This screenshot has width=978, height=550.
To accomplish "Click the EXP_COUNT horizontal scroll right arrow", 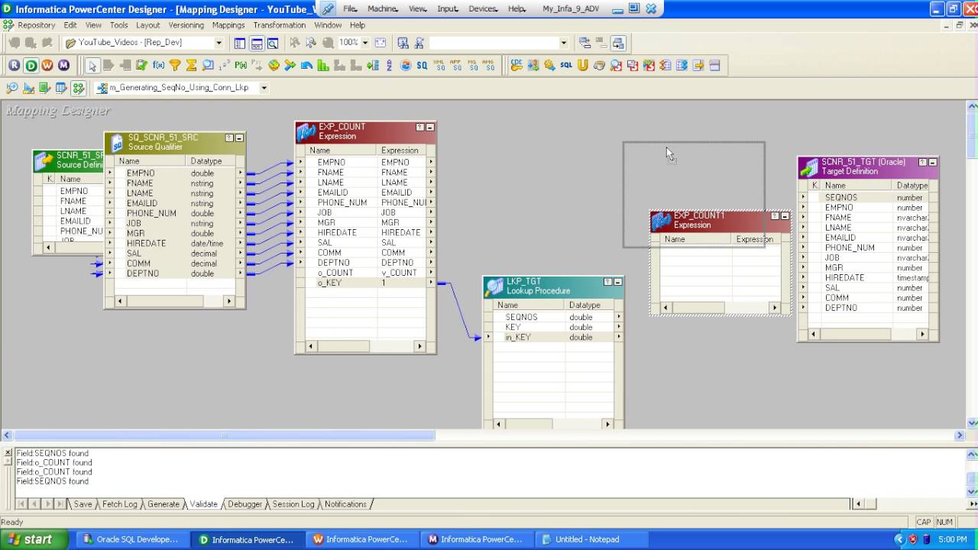I will pos(419,346).
